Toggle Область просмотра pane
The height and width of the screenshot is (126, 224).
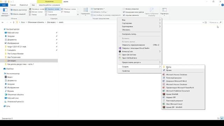(18, 10)
